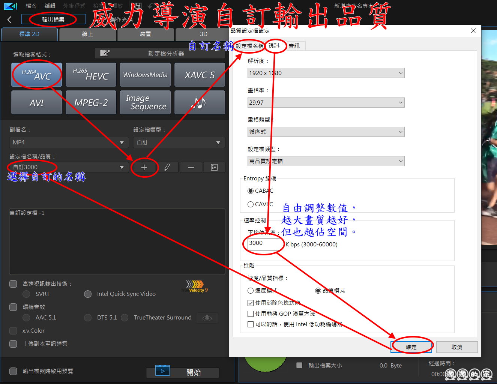Click the 確定 button
Image resolution: width=497 pixels, height=384 pixels.
(x=411, y=347)
